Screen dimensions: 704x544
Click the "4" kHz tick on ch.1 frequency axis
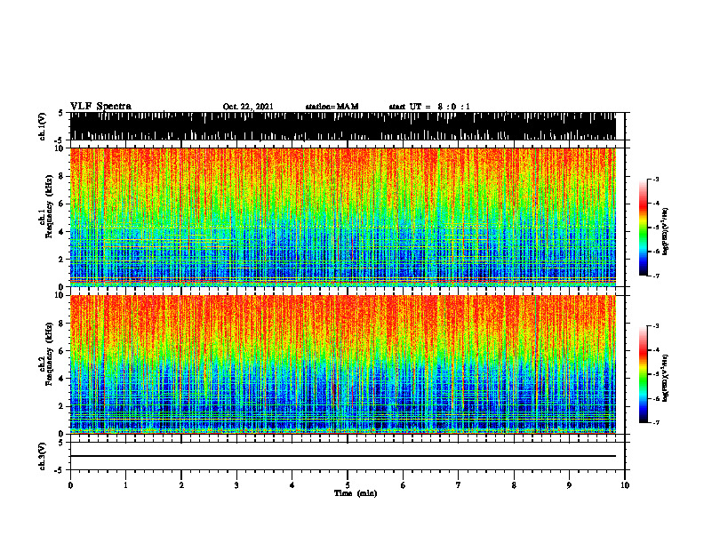click(x=61, y=232)
